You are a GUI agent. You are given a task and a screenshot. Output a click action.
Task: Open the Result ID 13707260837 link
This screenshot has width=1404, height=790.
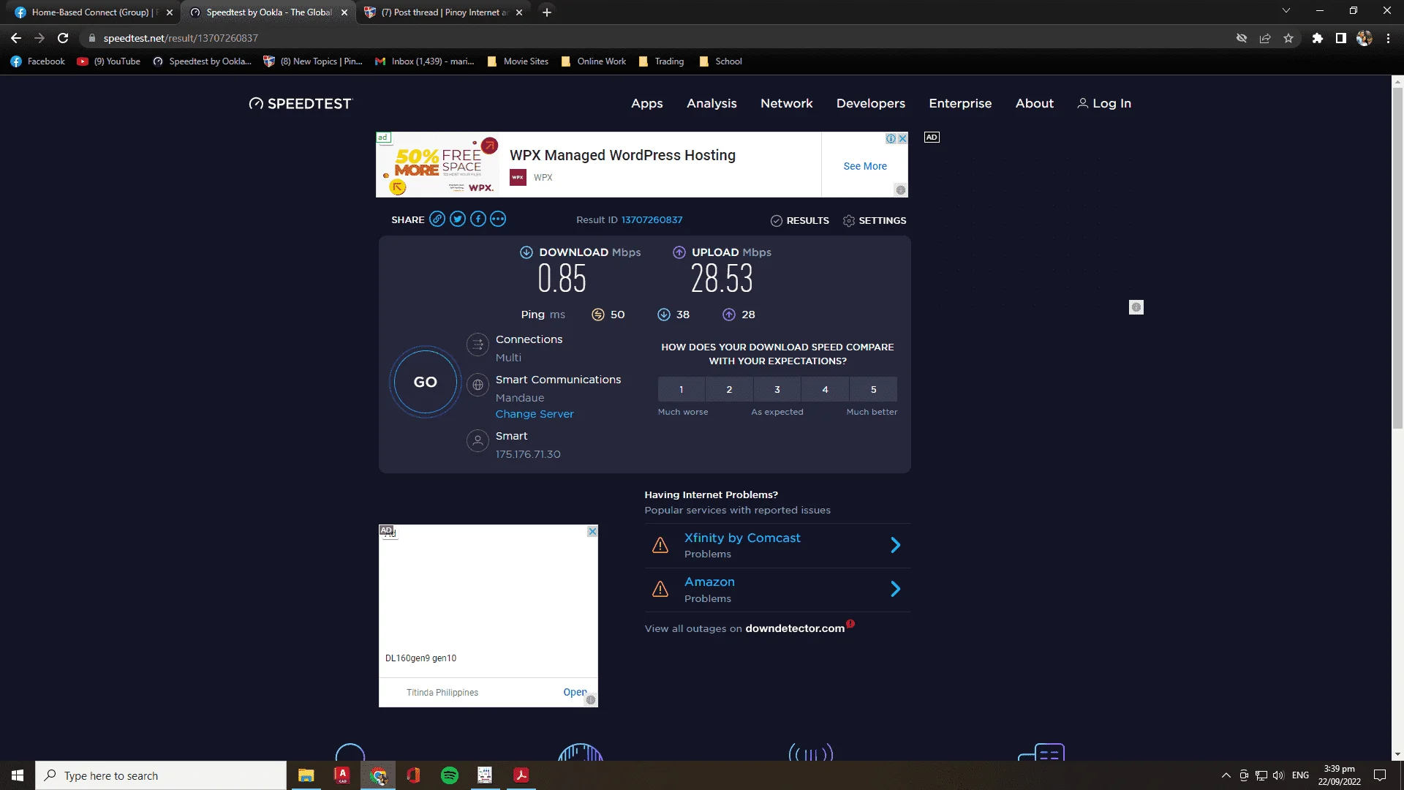click(x=652, y=220)
